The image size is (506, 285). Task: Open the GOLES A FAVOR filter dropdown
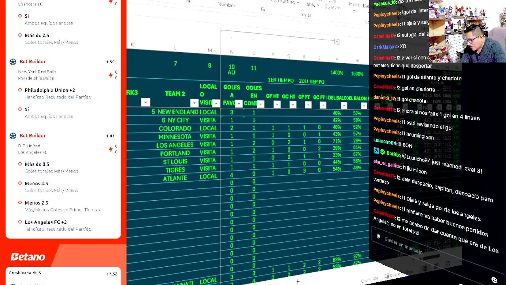238,104
